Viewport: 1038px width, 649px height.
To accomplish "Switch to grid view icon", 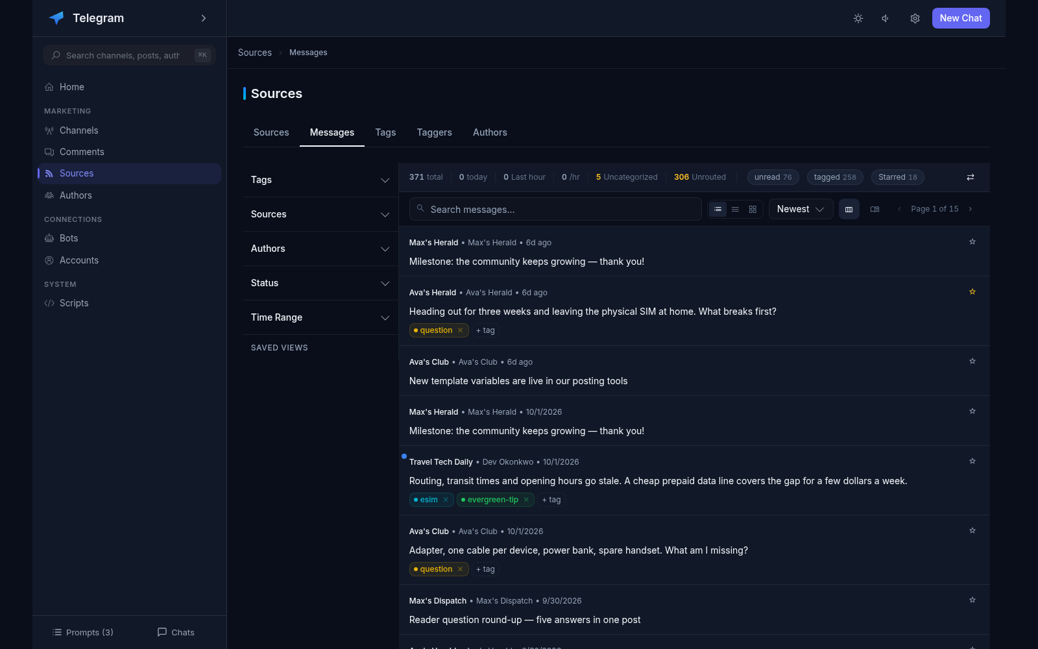I will click(x=753, y=209).
